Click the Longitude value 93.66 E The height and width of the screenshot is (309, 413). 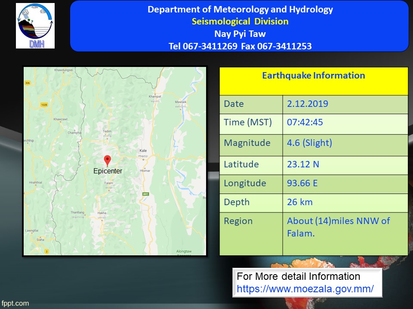(302, 183)
